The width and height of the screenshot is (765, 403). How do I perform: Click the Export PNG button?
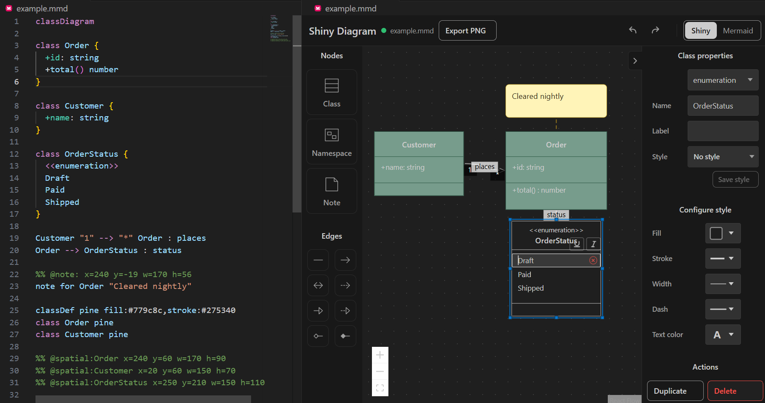(467, 30)
